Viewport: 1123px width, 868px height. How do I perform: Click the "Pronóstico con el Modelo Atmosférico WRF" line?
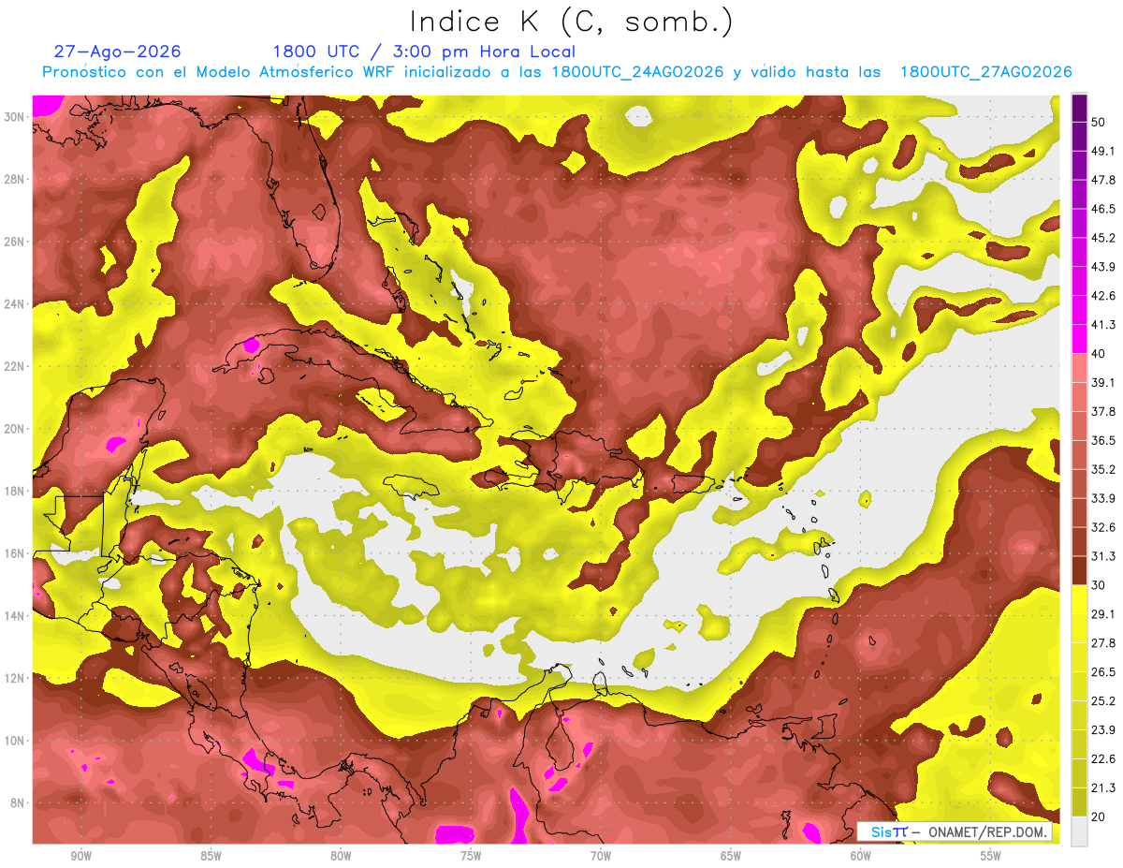point(557,72)
